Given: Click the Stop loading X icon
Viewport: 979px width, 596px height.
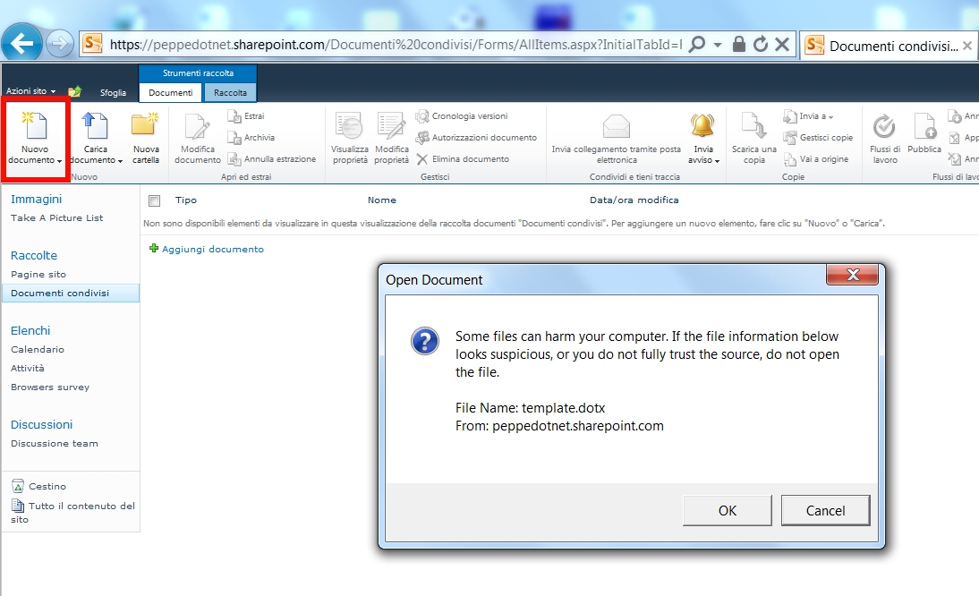Looking at the screenshot, I should tap(782, 45).
